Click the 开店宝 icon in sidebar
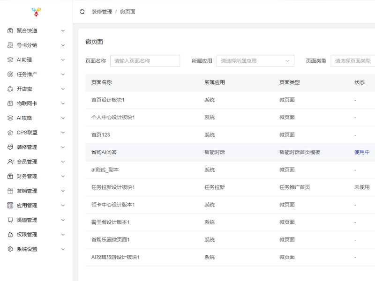Screen dimensions: 375x281 point(10,89)
